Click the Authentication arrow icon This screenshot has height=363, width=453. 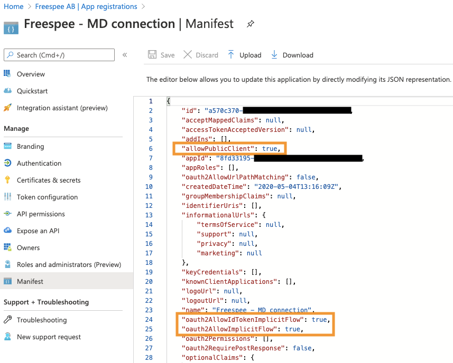[7, 163]
